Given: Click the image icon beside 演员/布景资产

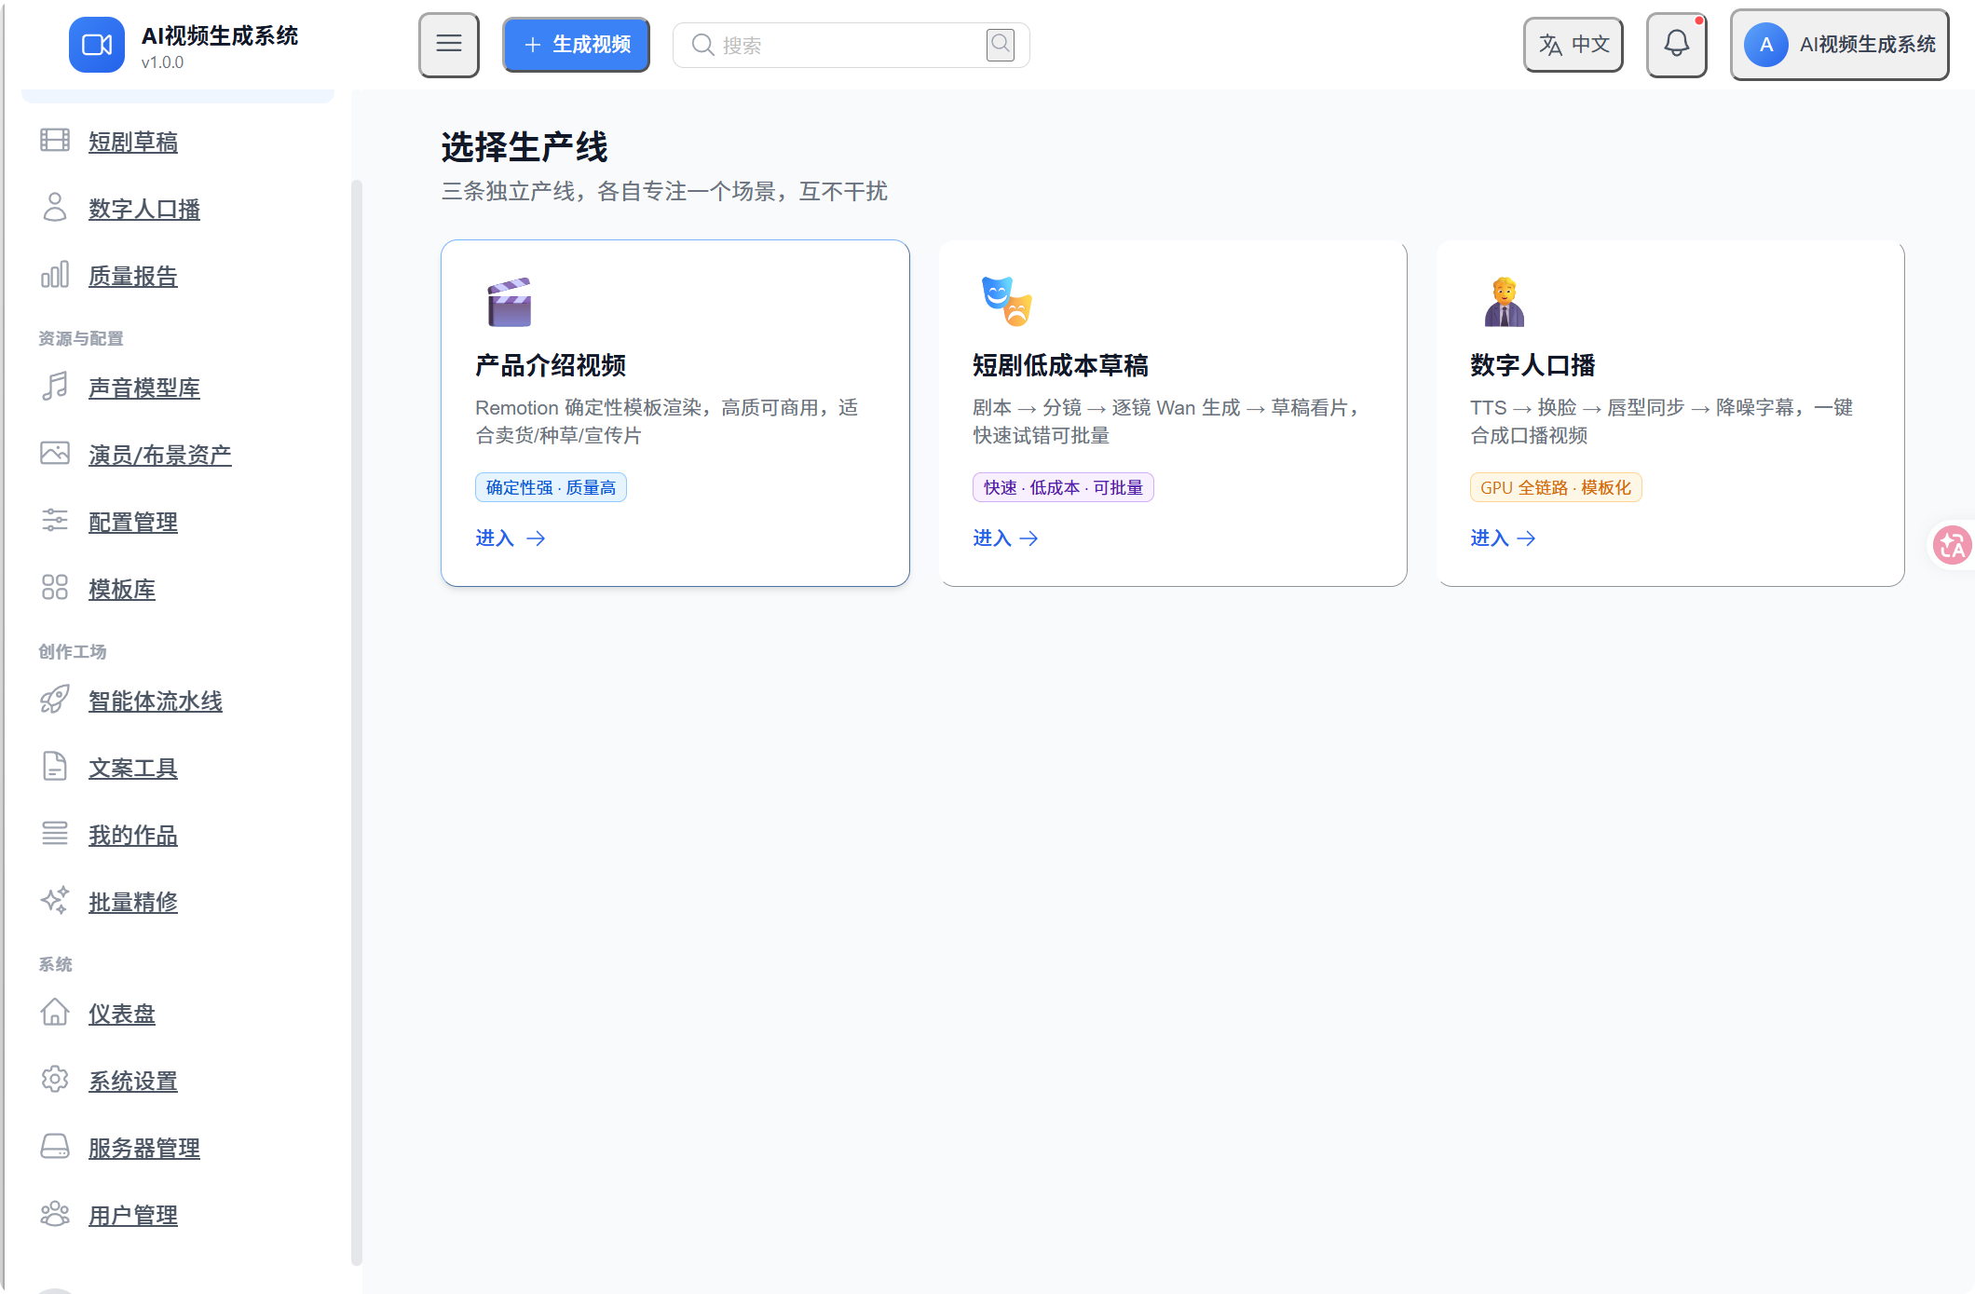Looking at the screenshot, I should [x=55, y=454].
